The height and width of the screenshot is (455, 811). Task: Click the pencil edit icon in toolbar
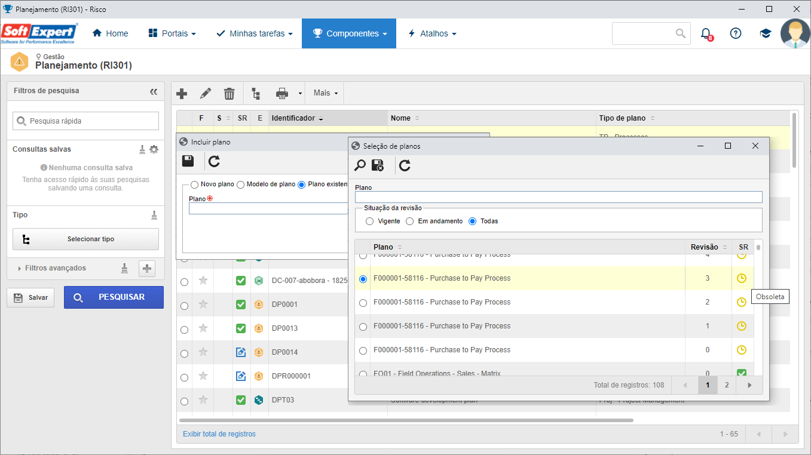(206, 93)
